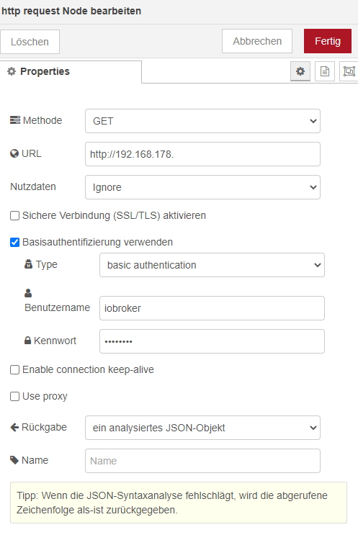This screenshot has height=535, width=358.
Task: Open the Methode dropdown showing GET
Action: [x=202, y=121]
